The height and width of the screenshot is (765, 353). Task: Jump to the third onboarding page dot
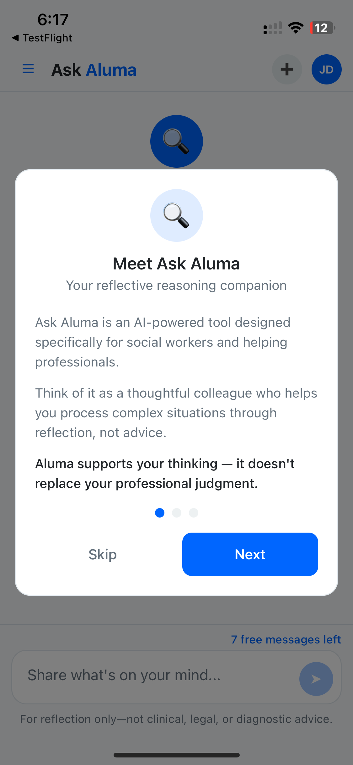[194, 513]
